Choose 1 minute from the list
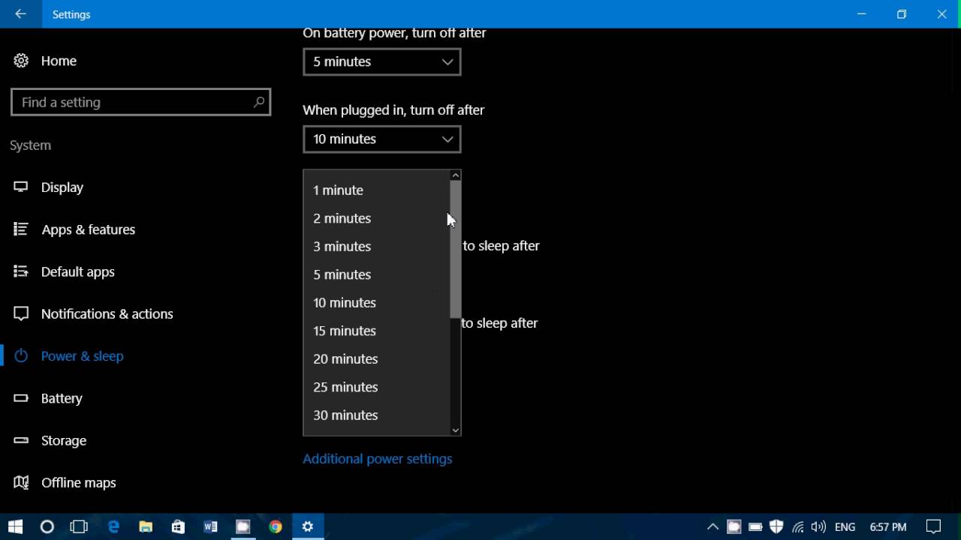 (x=377, y=190)
